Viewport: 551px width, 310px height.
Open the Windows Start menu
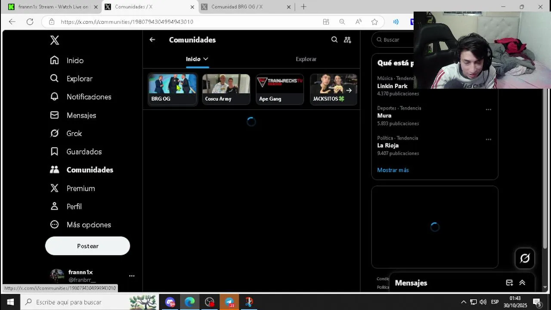pyautogui.click(x=10, y=302)
